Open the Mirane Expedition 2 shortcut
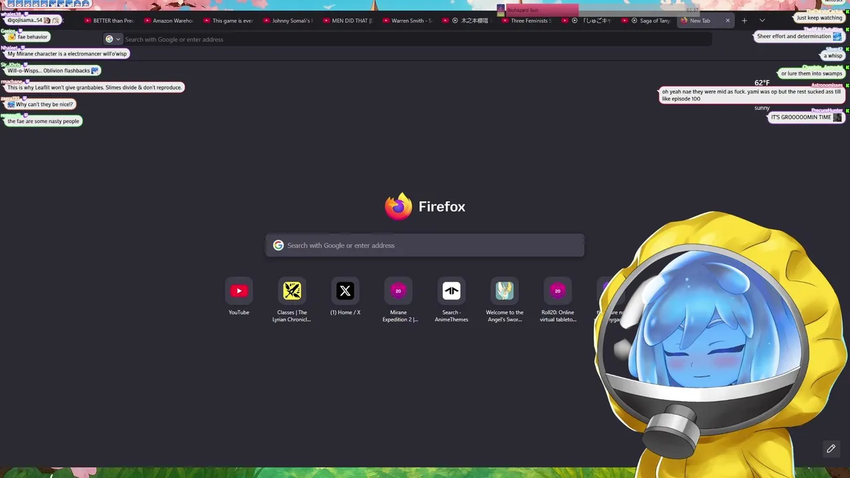Screen dimensions: 850x478 click(x=398, y=299)
